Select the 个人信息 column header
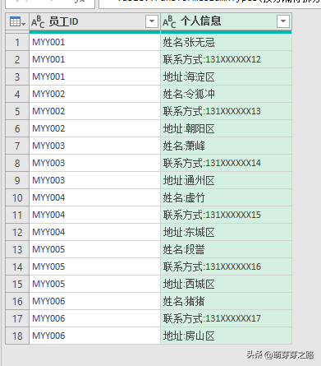The width and height of the screenshot is (321, 366). (226, 21)
